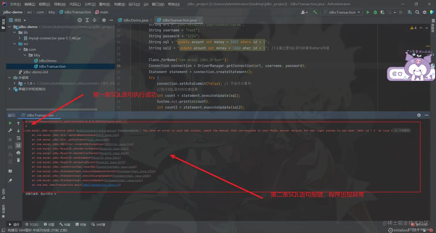Open 重构(R) menu
Viewport: 436px width, 233px height.
pos(105,4)
